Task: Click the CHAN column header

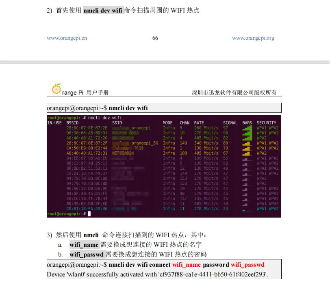Action: 185,123
